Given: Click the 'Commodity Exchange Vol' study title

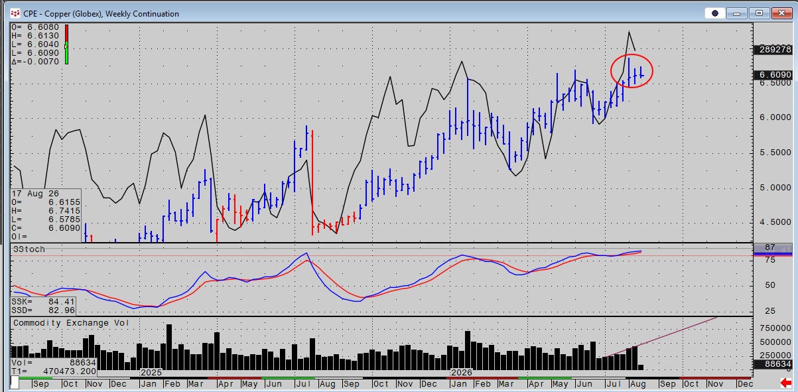Looking at the screenshot, I should [72, 323].
